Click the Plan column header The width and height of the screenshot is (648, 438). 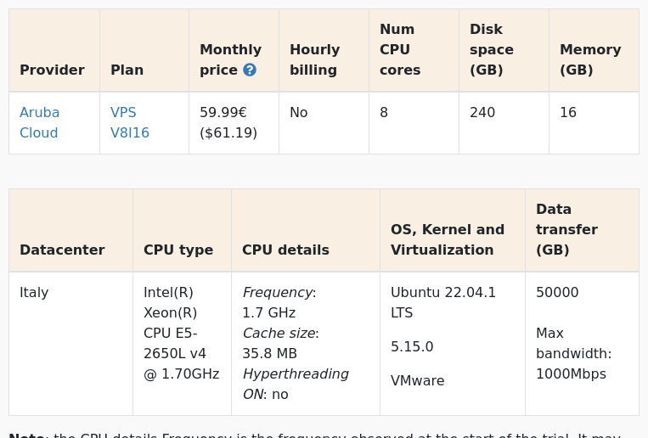[127, 70]
